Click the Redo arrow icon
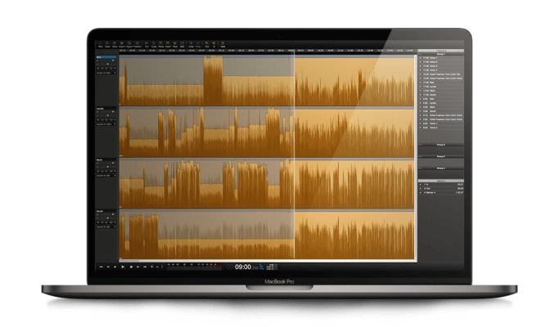Image resolution: width=559 pixels, height=327 pixels. coord(198,44)
